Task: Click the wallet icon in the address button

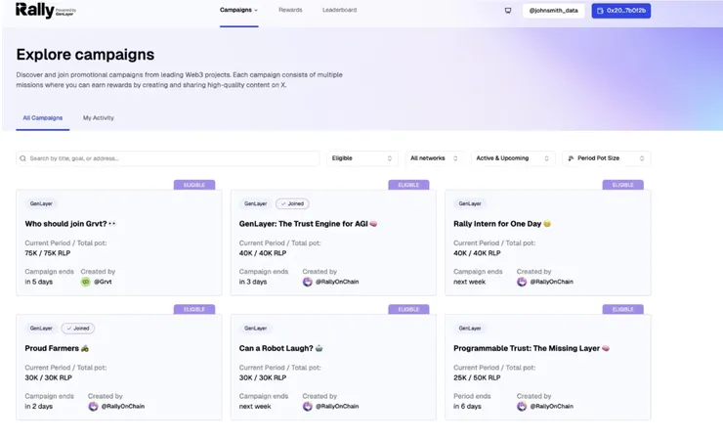Action: (600, 11)
